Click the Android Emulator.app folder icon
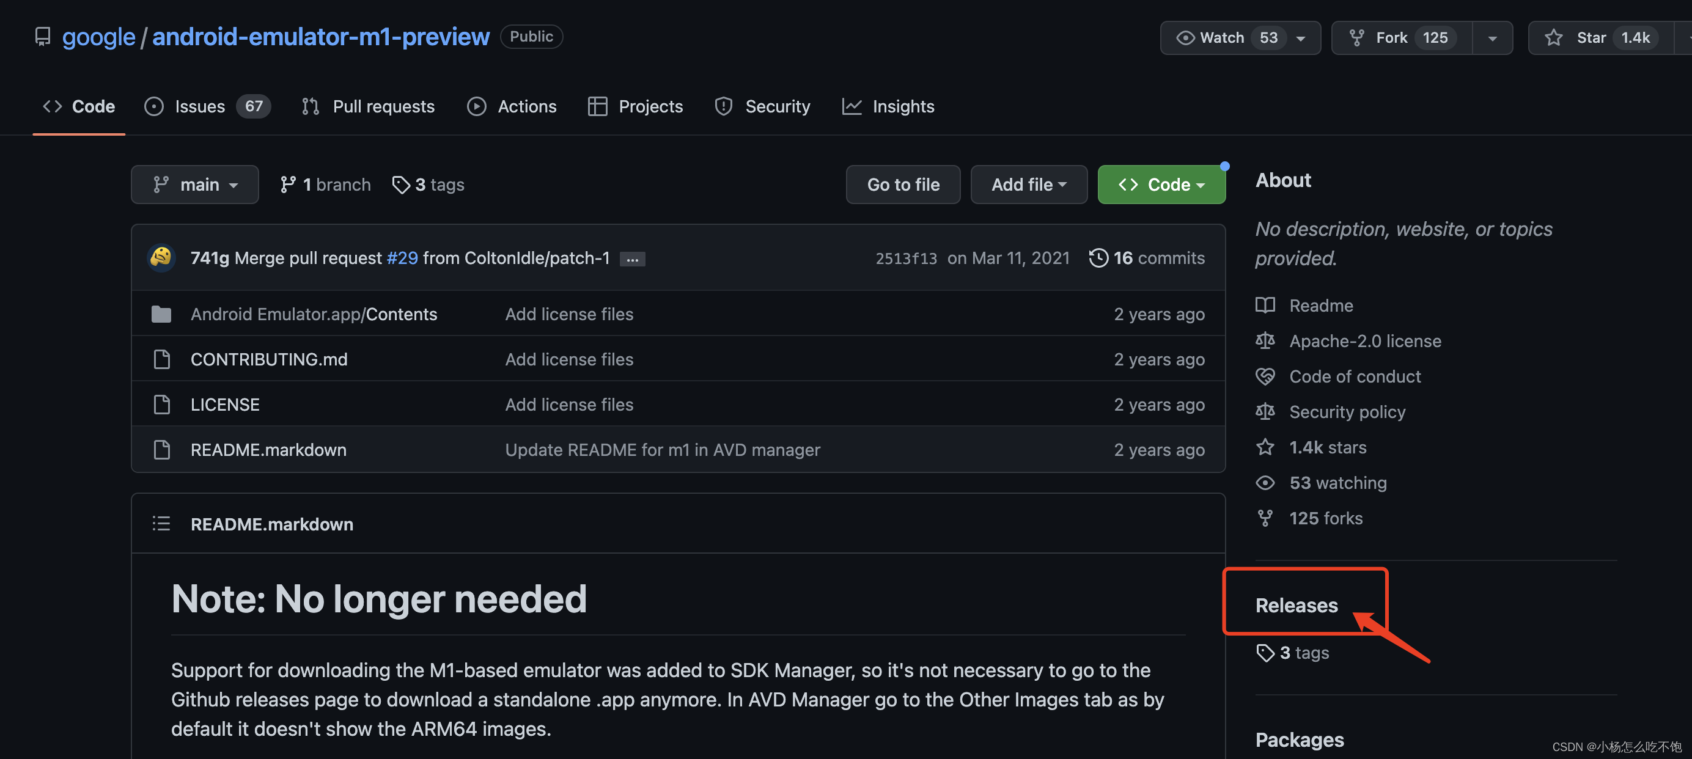Image resolution: width=1692 pixels, height=759 pixels. click(x=161, y=314)
